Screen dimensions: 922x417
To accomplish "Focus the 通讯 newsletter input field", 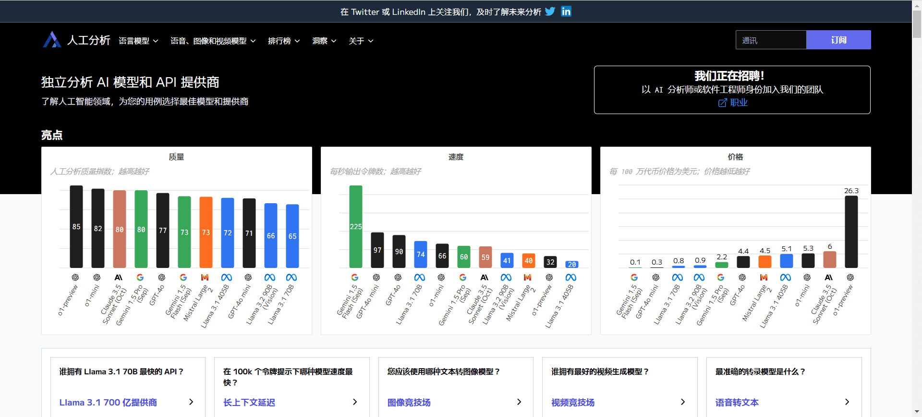I will pyautogui.click(x=771, y=40).
